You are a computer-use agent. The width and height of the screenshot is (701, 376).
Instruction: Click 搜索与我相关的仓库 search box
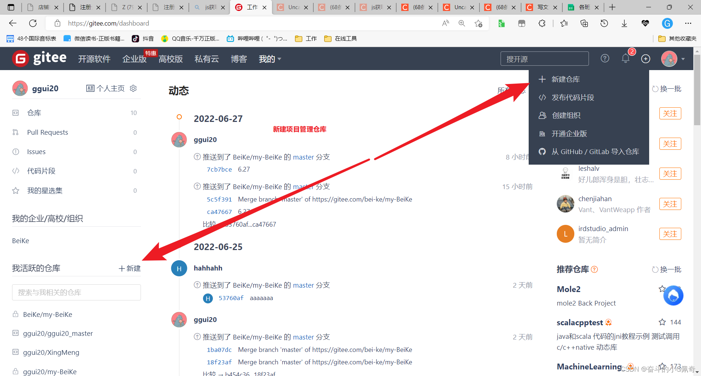[76, 292]
